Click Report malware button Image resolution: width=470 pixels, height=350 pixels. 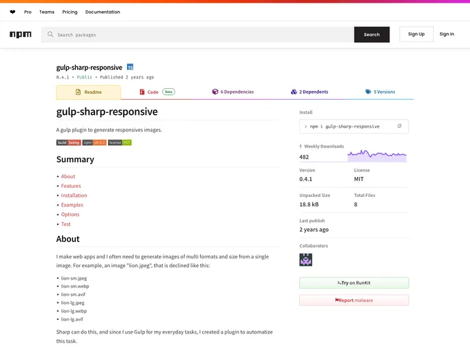(x=354, y=300)
